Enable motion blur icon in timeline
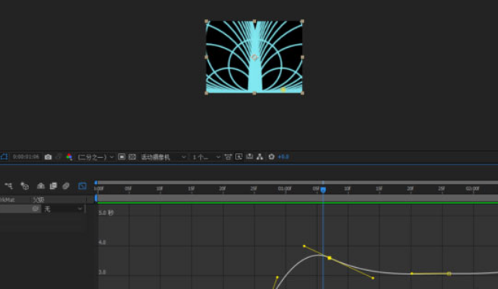This screenshot has height=289, width=498. click(65, 186)
